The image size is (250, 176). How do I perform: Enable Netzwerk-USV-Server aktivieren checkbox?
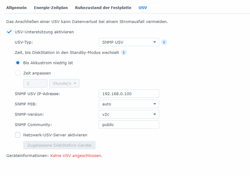coord(18,135)
